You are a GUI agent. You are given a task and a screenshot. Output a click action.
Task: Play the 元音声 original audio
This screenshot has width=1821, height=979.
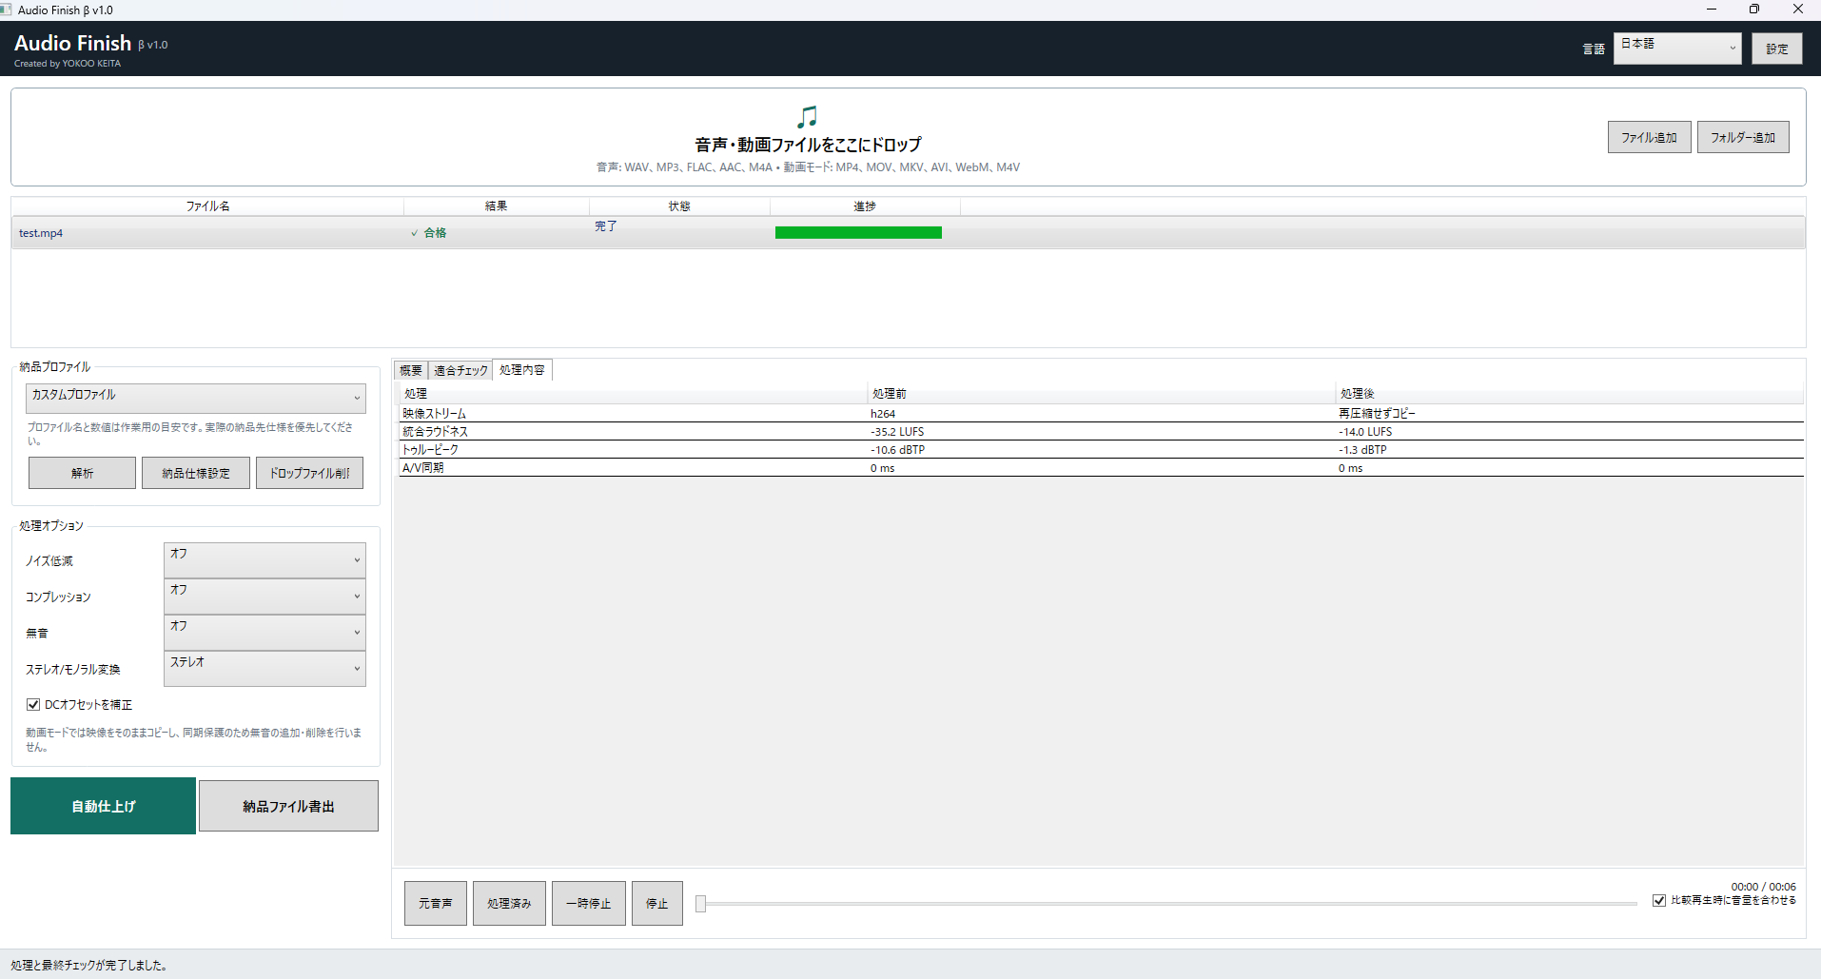436,903
